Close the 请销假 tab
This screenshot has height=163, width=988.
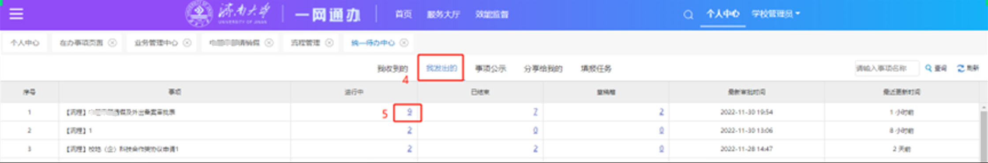click(269, 43)
